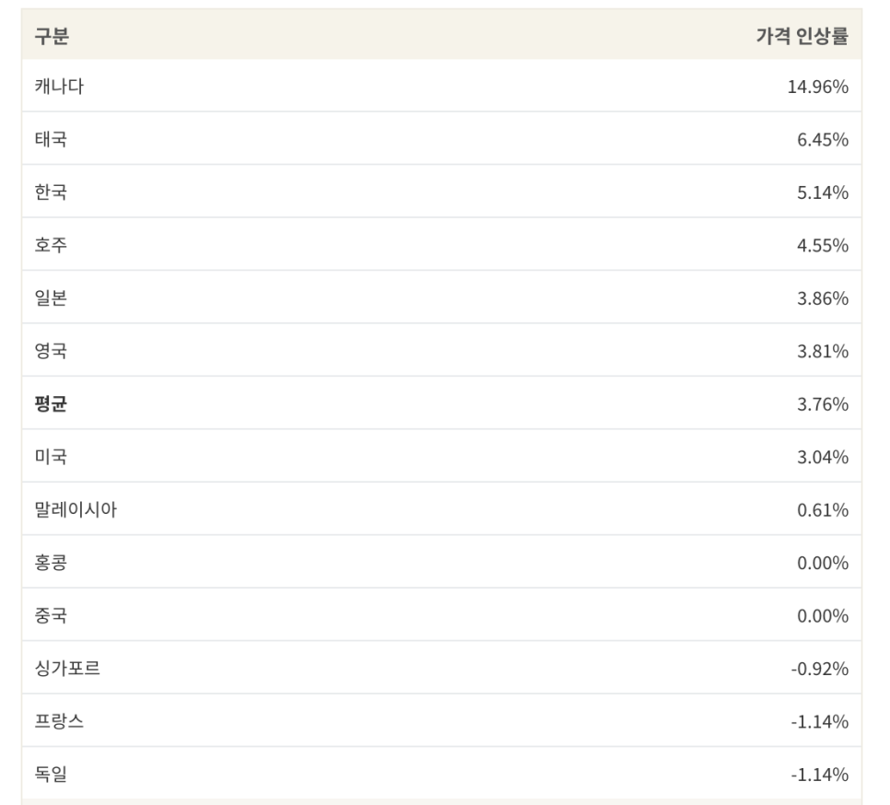890x805 pixels.
Task: Select the 태국 row label
Action: pyautogui.click(x=51, y=139)
